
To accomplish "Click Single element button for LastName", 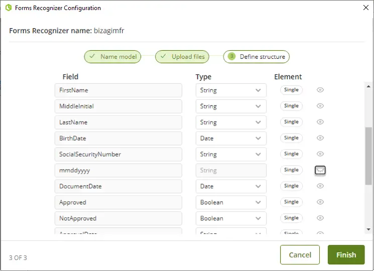I will pos(291,122).
